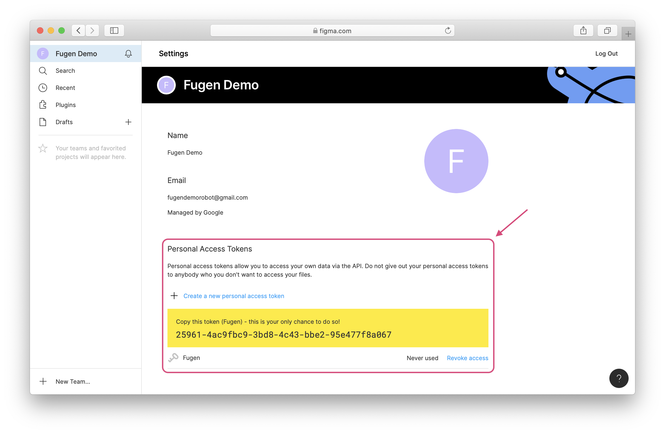Click the forward navigation arrow
This screenshot has height=434, width=665.
[92, 30]
